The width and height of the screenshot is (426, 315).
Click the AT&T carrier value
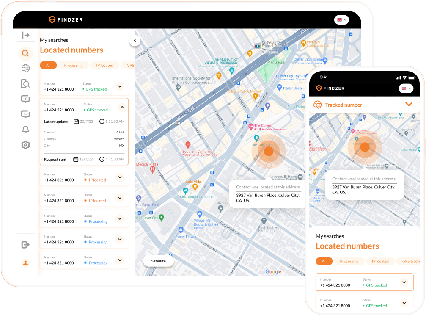point(121,132)
